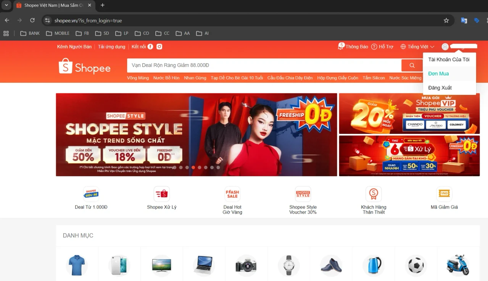Click the Tải ứng dụng link
Viewport: 488px width, 281px height.
coord(112,47)
